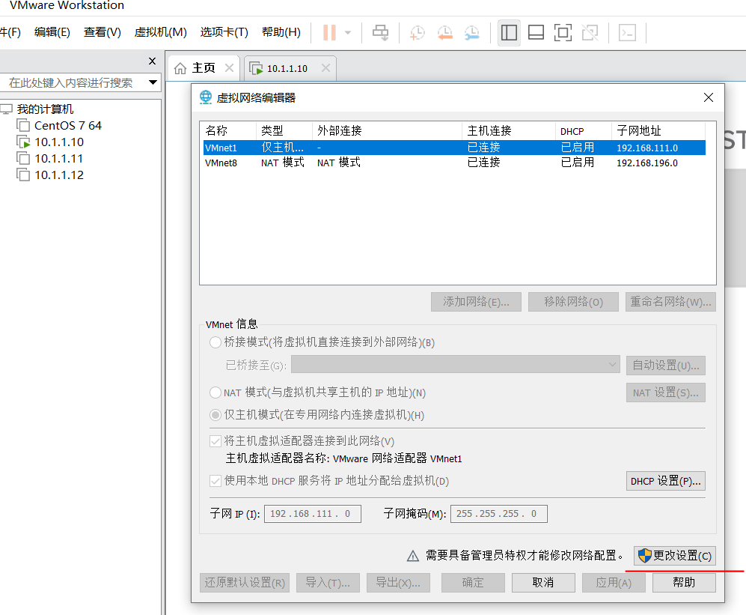
Task: Take a snapshot using the clock-plus icon
Action: pos(418,33)
